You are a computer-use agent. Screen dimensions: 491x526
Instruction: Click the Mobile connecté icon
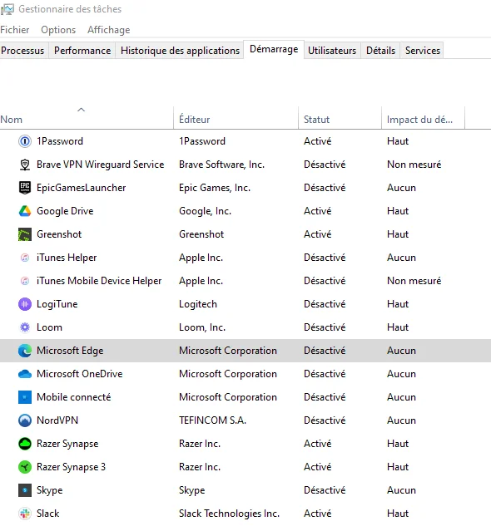pyautogui.click(x=24, y=397)
